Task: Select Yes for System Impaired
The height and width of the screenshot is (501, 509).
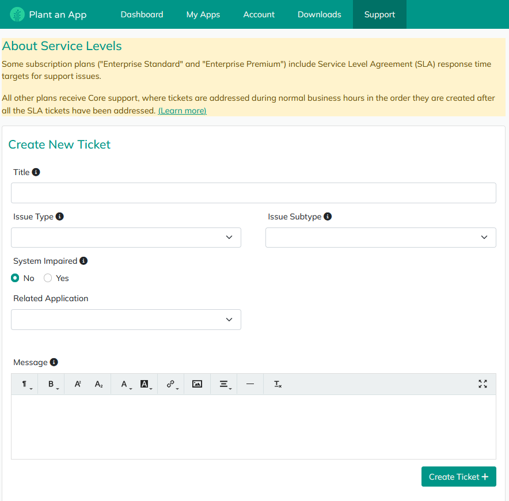Action: 48,278
